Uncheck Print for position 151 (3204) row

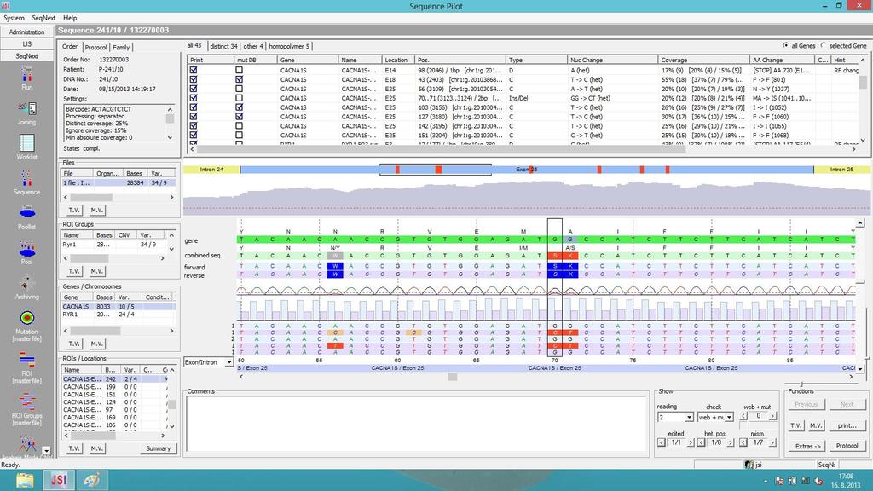194,136
